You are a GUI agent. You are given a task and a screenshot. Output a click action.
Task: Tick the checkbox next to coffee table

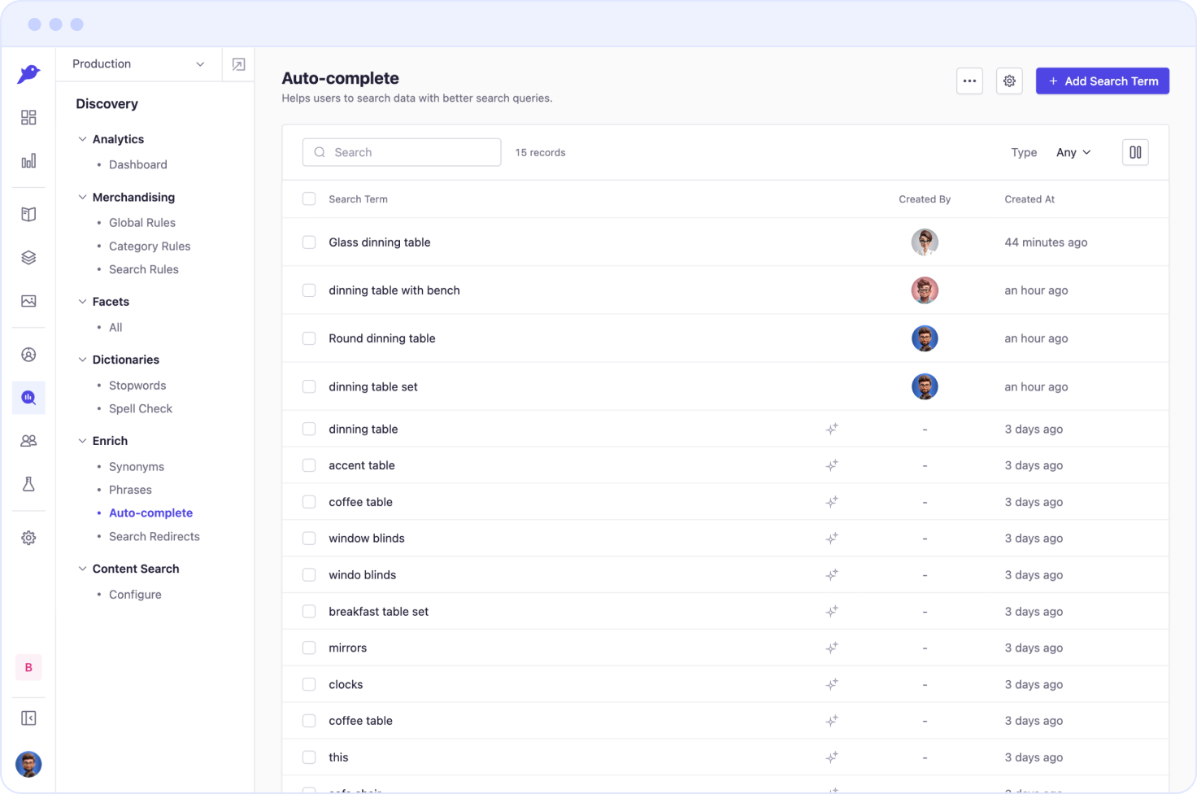309,502
